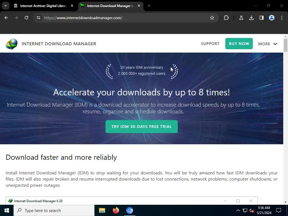
Task: Open the clock showing 5:56 AM
Action: click(x=264, y=210)
